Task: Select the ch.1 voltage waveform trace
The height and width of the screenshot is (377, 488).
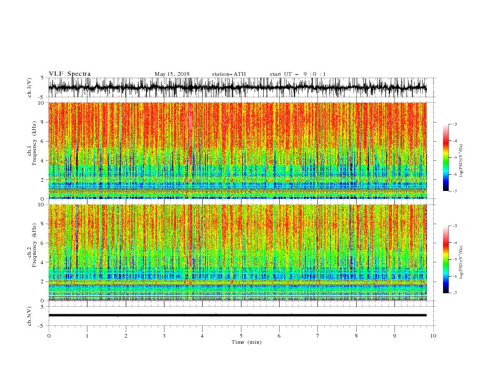Action: coord(237,87)
